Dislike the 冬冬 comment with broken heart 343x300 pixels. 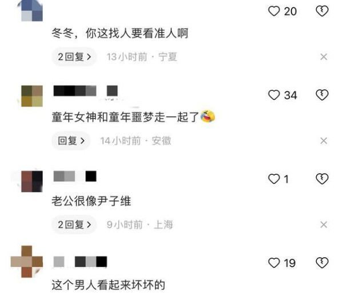pyautogui.click(x=322, y=11)
